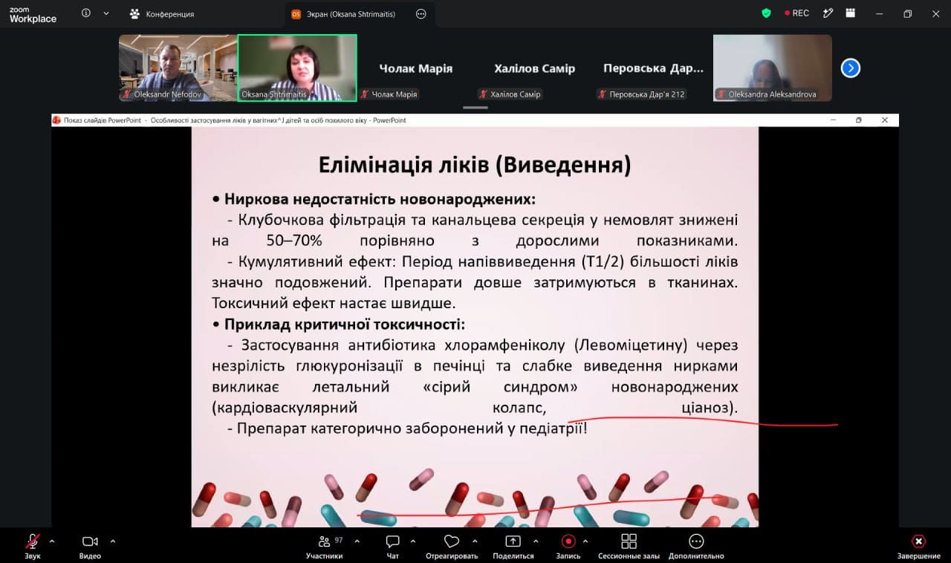The image size is (951, 563).
Task: Select the Перовська Дар'я participant tile
Action: [654, 68]
